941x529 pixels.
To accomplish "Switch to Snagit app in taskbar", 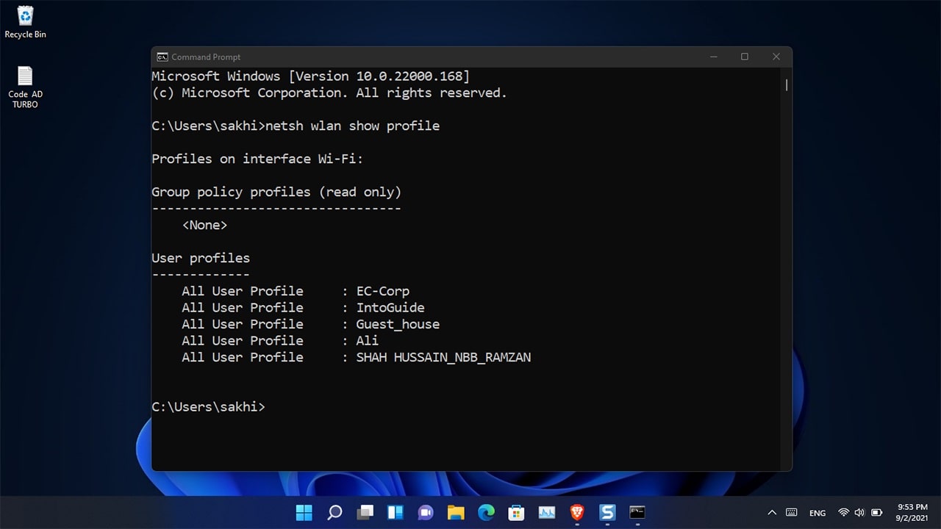I will tap(607, 512).
